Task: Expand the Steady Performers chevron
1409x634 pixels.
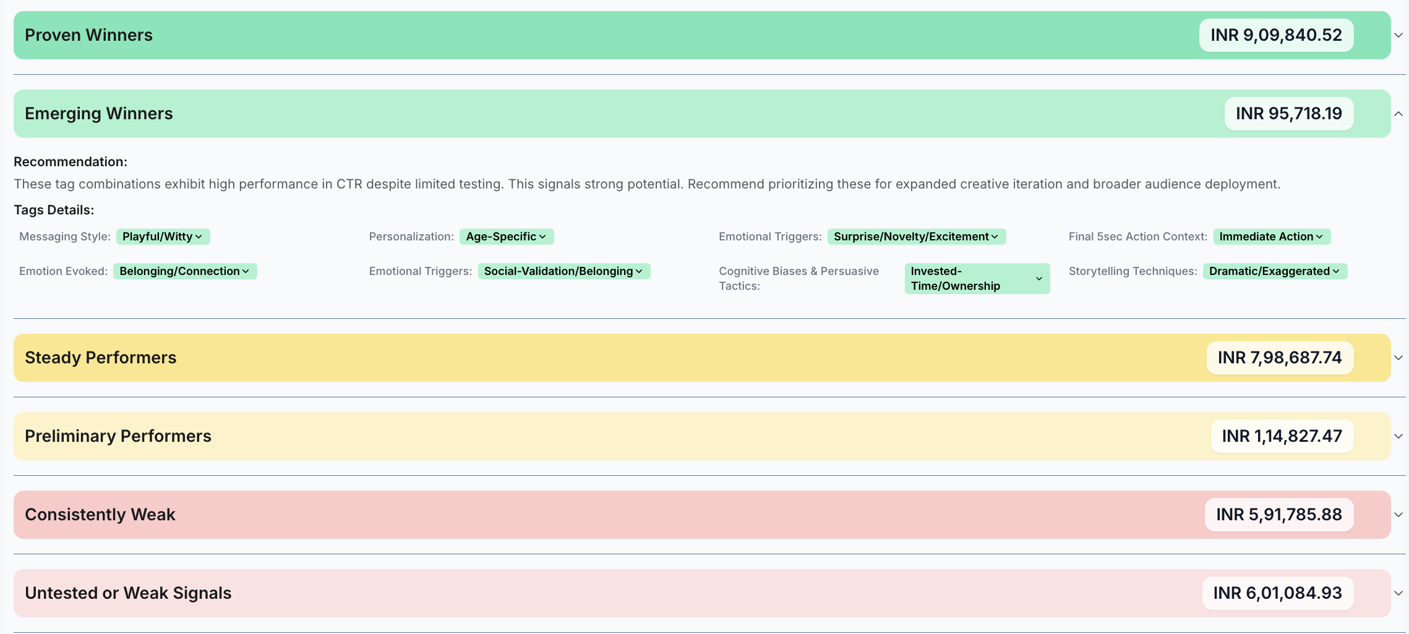Action: click(x=1398, y=358)
